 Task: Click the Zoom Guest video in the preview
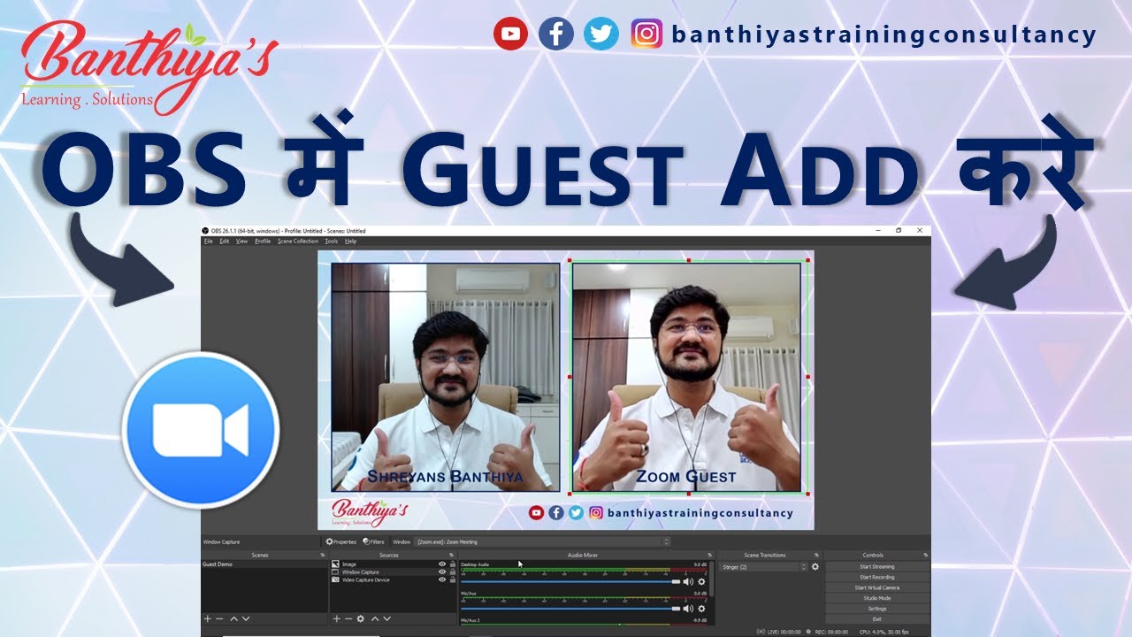coord(687,376)
